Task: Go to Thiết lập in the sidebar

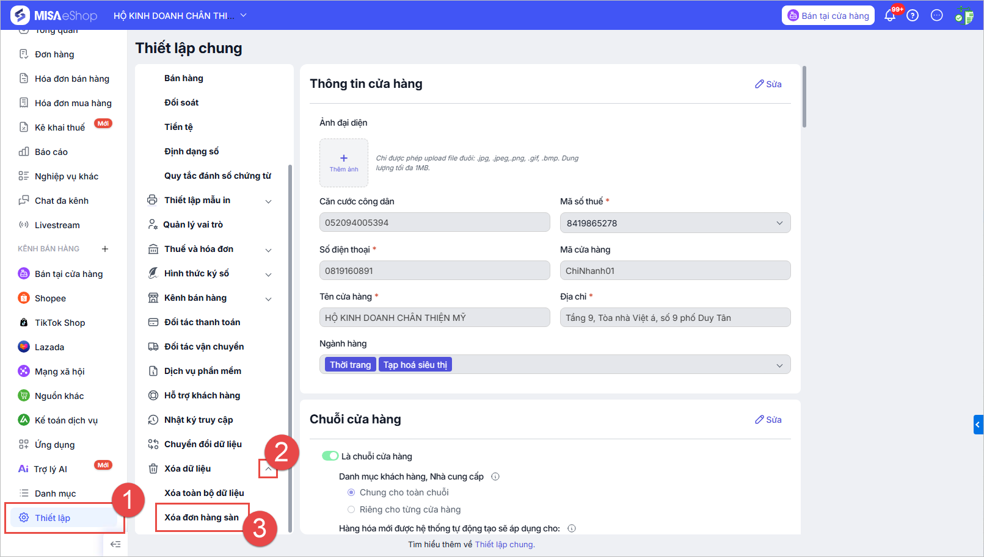Action: click(x=53, y=518)
